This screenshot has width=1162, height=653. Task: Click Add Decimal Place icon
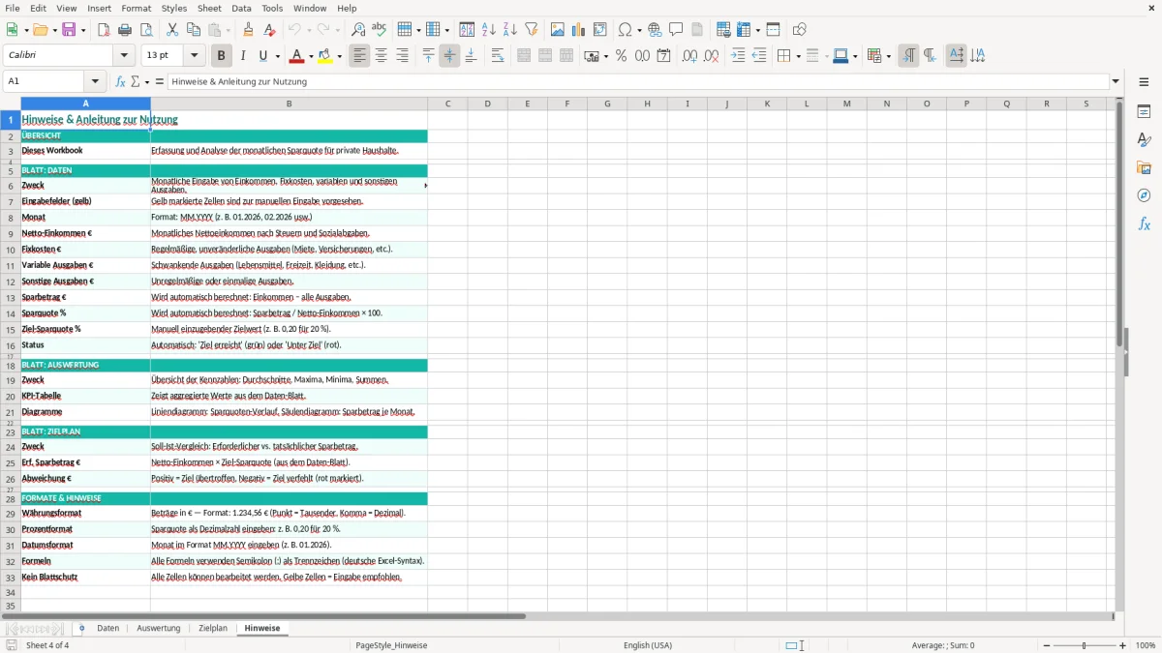pyautogui.click(x=689, y=56)
